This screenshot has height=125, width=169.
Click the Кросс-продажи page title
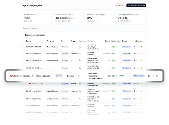click(32, 5)
